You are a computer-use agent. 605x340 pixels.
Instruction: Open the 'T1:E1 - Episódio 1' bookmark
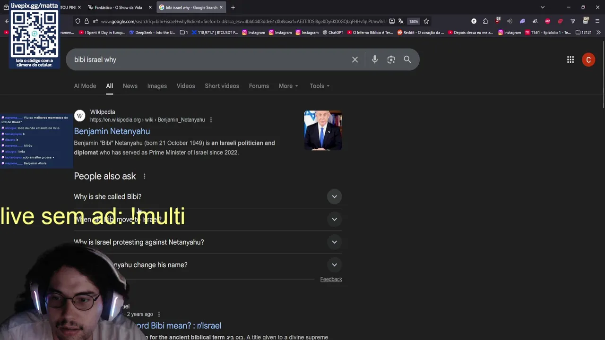coord(548,33)
